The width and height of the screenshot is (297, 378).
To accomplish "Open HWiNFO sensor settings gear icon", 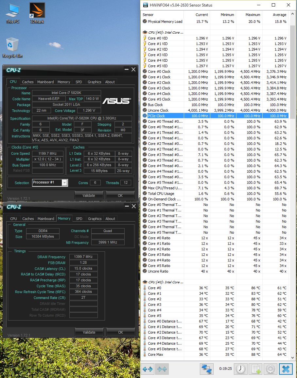I will click(x=271, y=369).
